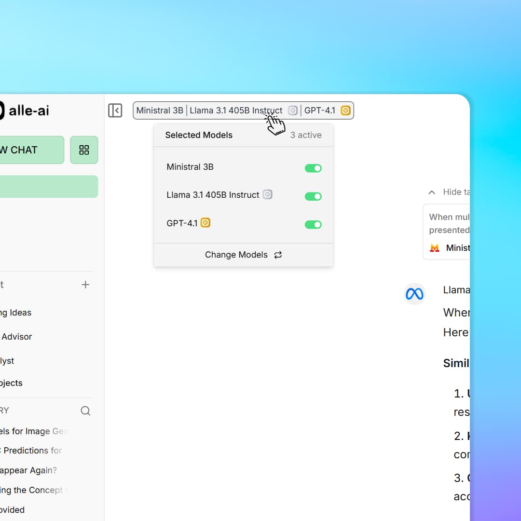The image size is (521, 521).
Task: Disable the Ministral 3B model toggle
Action: pos(313,168)
